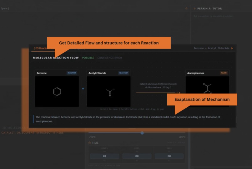Select the REACTANT badge on the Benzene card
Screen dimensions: 252x169
(x=72, y=73)
